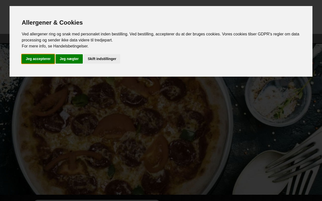Click empty dialog space right of Skift indstillinger
Screen dimensions: 322x201
pyautogui.click(x=201, y=59)
